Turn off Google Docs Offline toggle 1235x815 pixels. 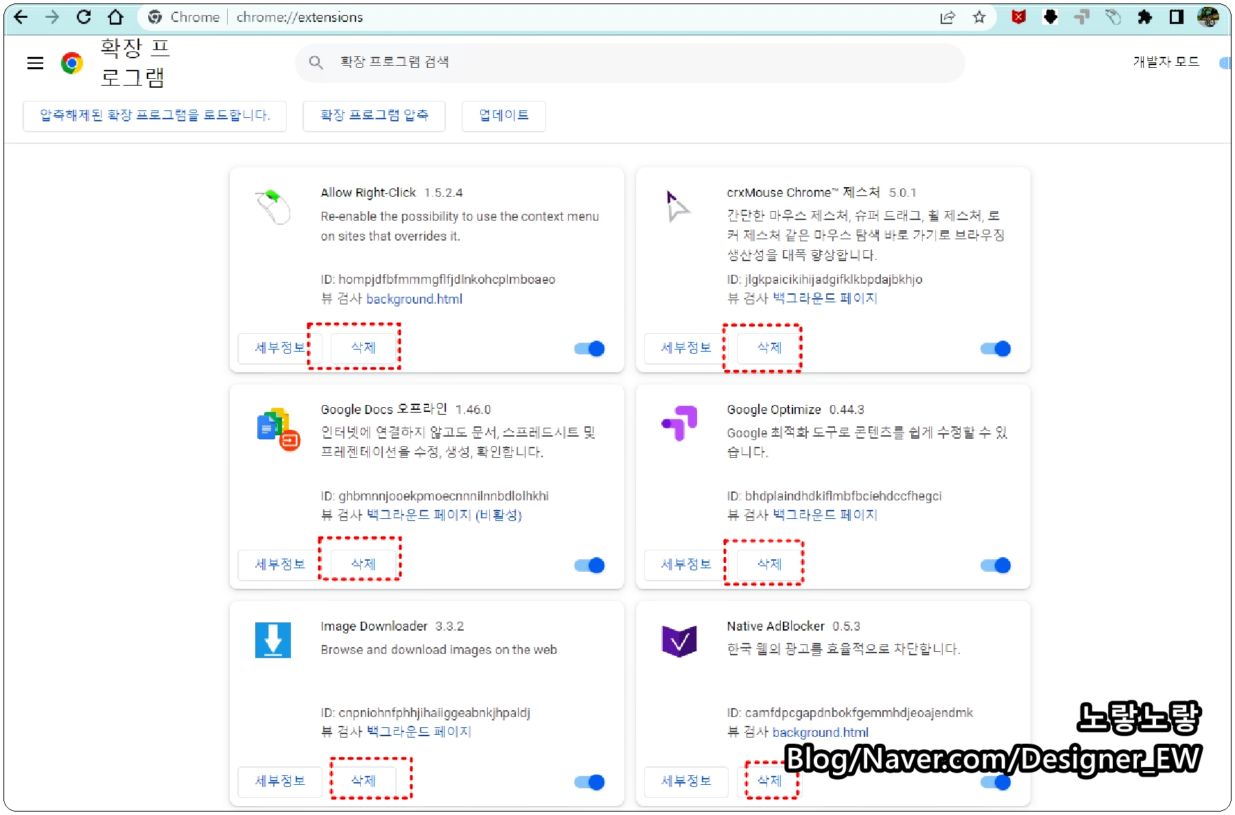click(589, 565)
